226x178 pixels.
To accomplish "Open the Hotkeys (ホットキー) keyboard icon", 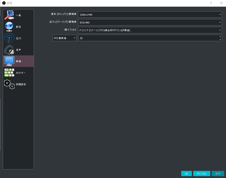I will (x=9, y=72).
